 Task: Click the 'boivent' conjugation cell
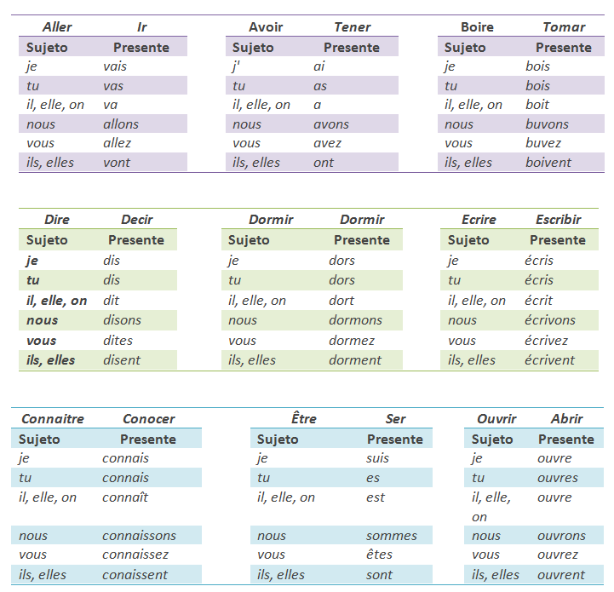(x=549, y=163)
